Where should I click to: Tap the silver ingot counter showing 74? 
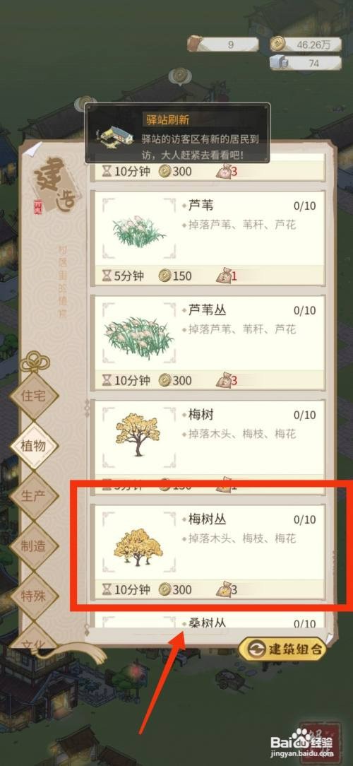(x=306, y=63)
